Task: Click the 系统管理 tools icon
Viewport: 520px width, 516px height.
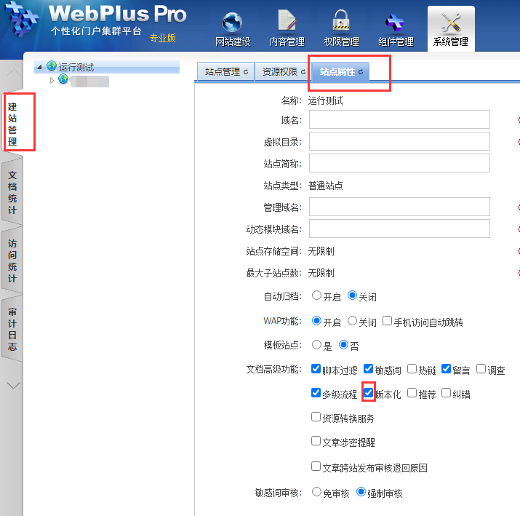Action: click(x=451, y=23)
